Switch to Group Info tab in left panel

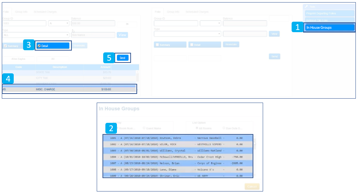[x=21, y=12]
